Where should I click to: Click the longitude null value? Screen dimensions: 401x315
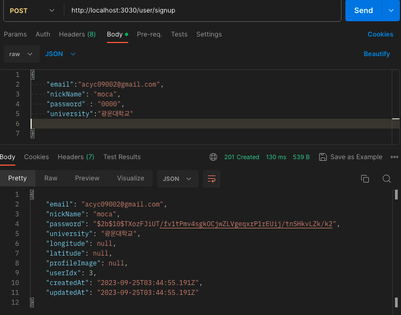[x=104, y=244]
